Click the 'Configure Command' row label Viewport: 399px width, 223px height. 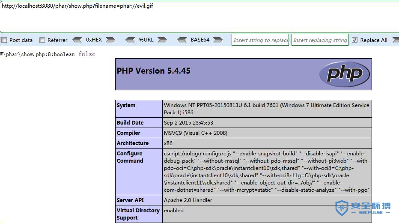pyautogui.click(x=130, y=157)
